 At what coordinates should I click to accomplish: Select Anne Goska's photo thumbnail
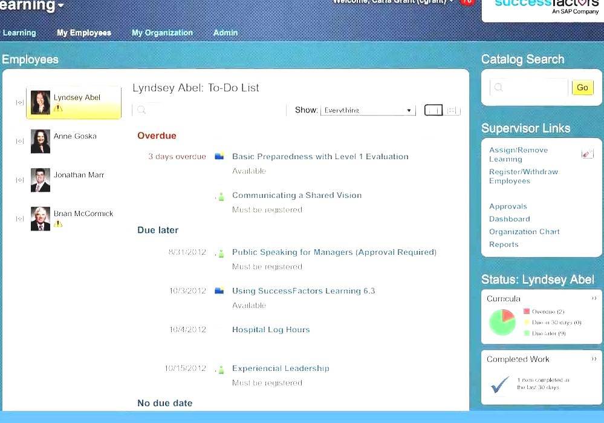(41, 141)
